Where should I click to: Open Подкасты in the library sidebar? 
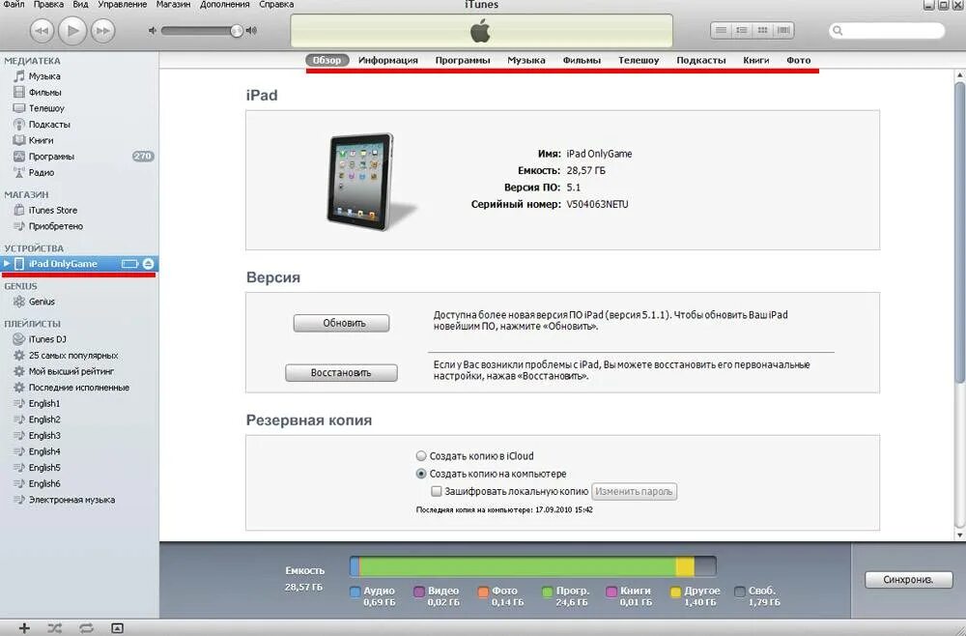click(x=49, y=125)
